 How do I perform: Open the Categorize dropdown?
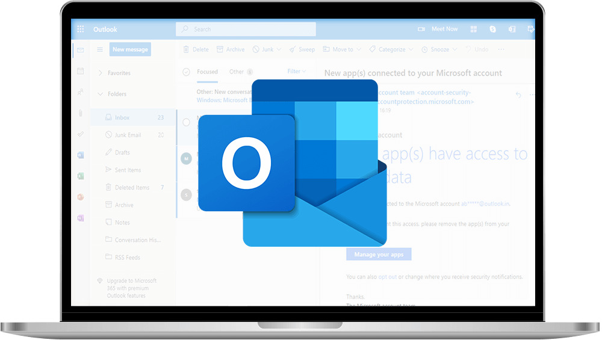pyautogui.click(x=391, y=49)
